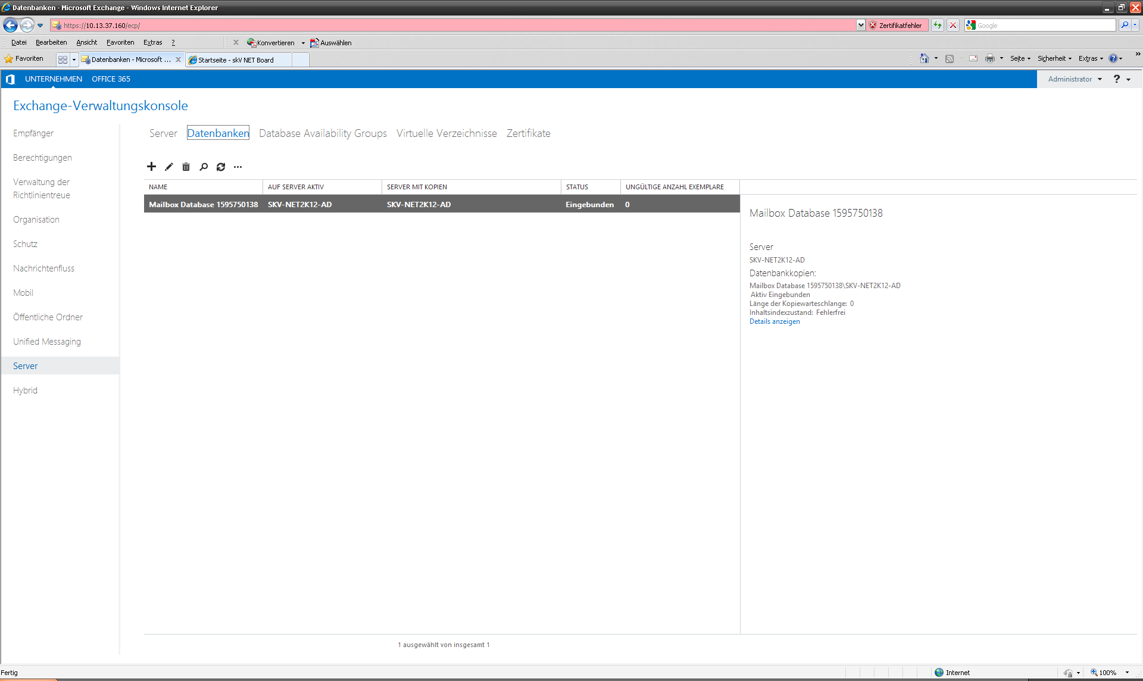
Task: Click the pencil edit icon
Action: (x=169, y=167)
